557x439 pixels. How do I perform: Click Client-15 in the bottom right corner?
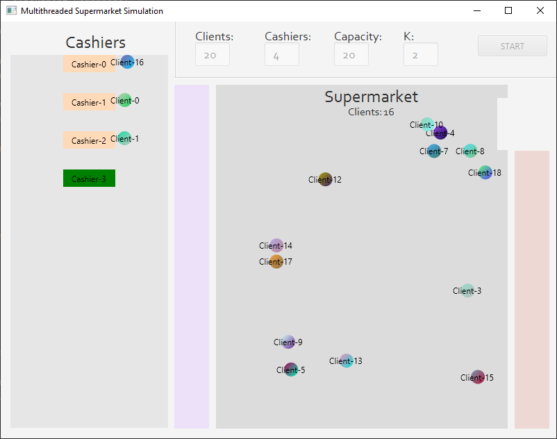[477, 377]
